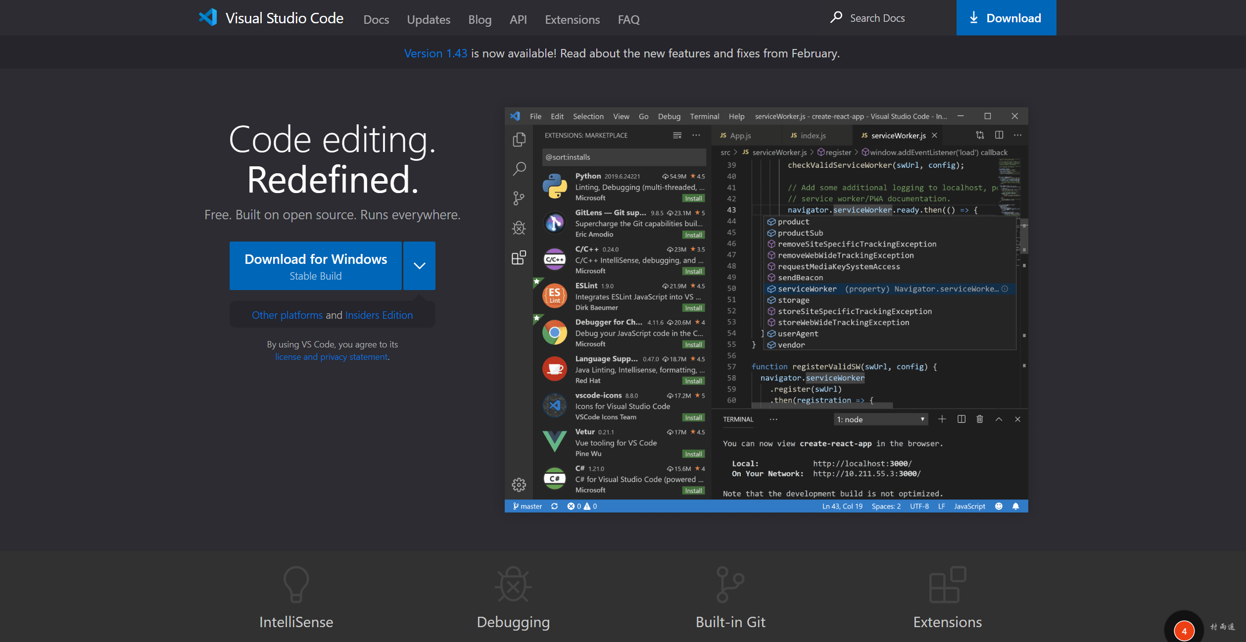
Task: Open the Insiders Edition link
Action: click(x=379, y=315)
